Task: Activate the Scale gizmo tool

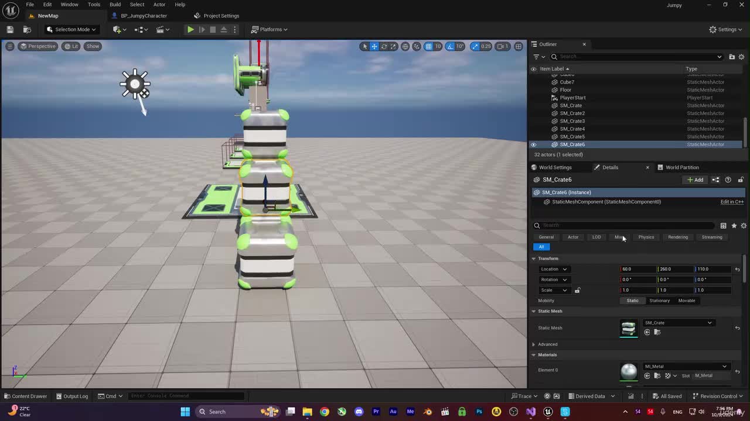Action: (394, 46)
